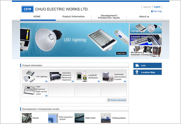Viewport: 181px width, 124px height.
Task: Click the map pin icon beside Location Map
Action: pyautogui.click(x=137, y=72)
